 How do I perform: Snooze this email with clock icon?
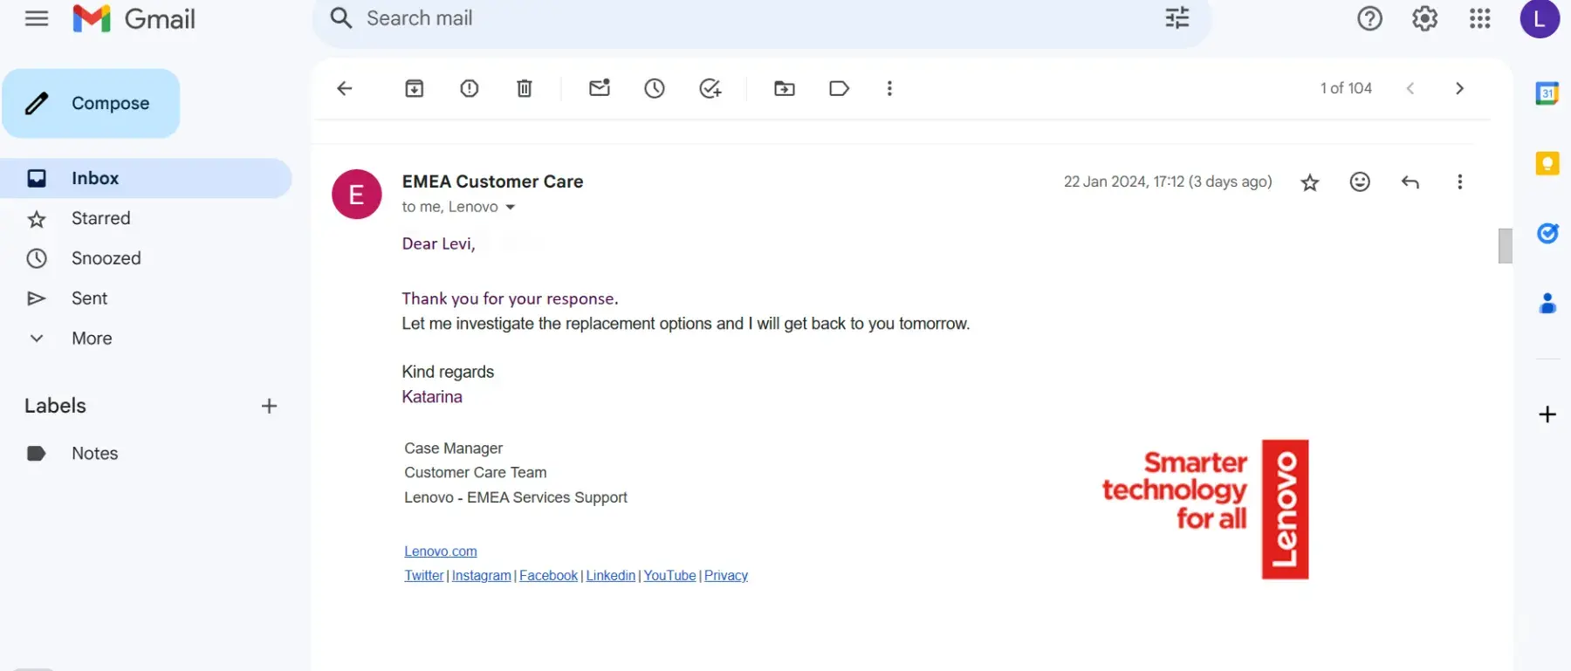coord(655,88)
